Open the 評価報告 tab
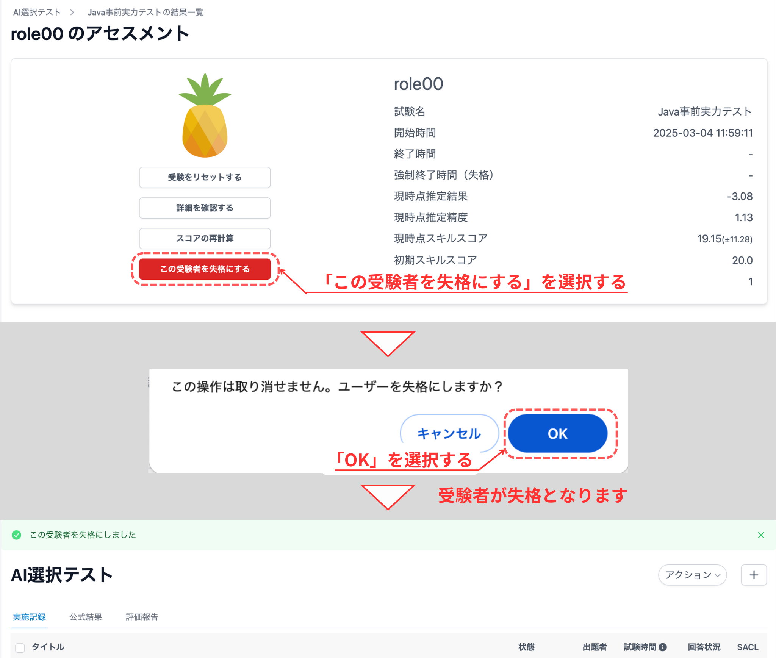Image resolution: width=776 pixels, height=658 pixels. click(x=142, y=617)
